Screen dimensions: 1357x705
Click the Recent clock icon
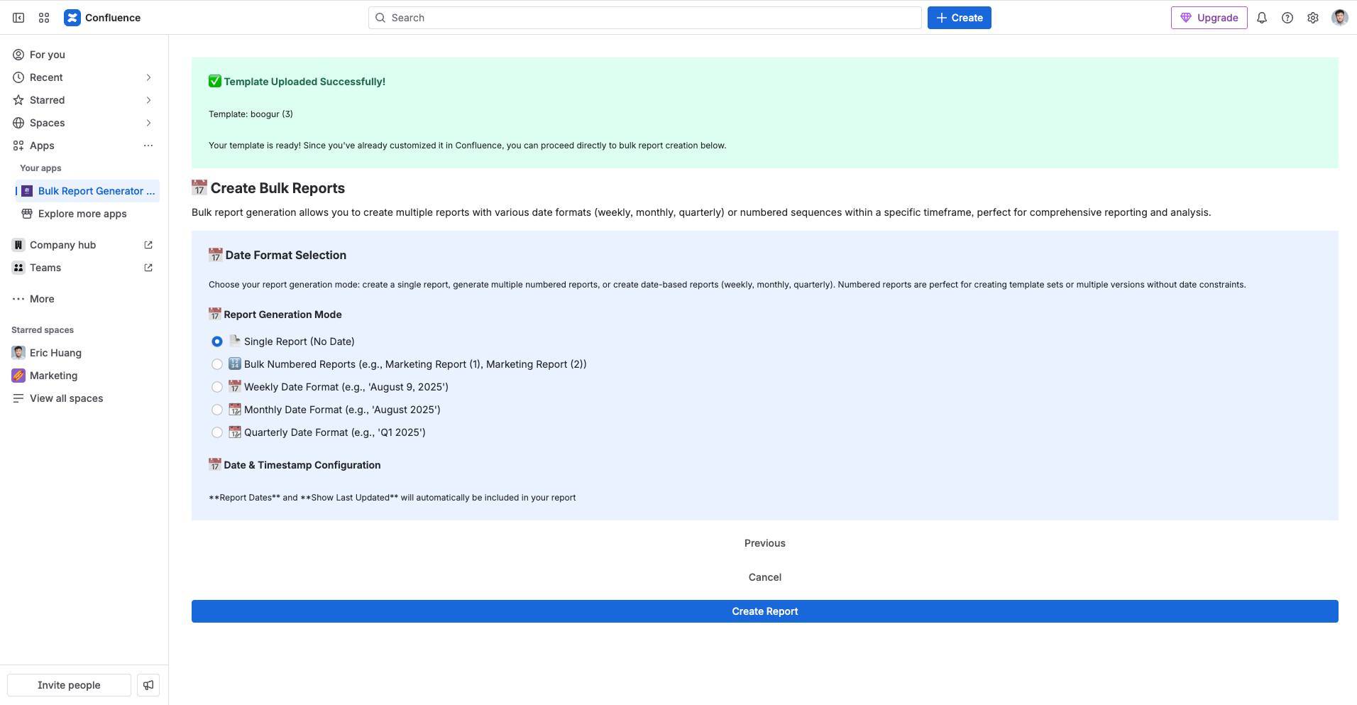18,77
